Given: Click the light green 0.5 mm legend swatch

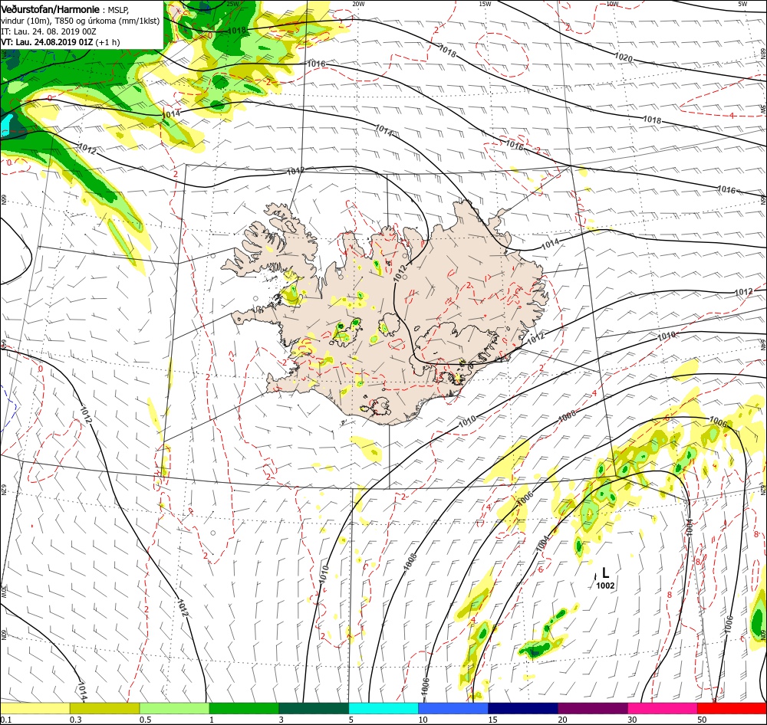Looking at the screenshot, I should (174, 708).
